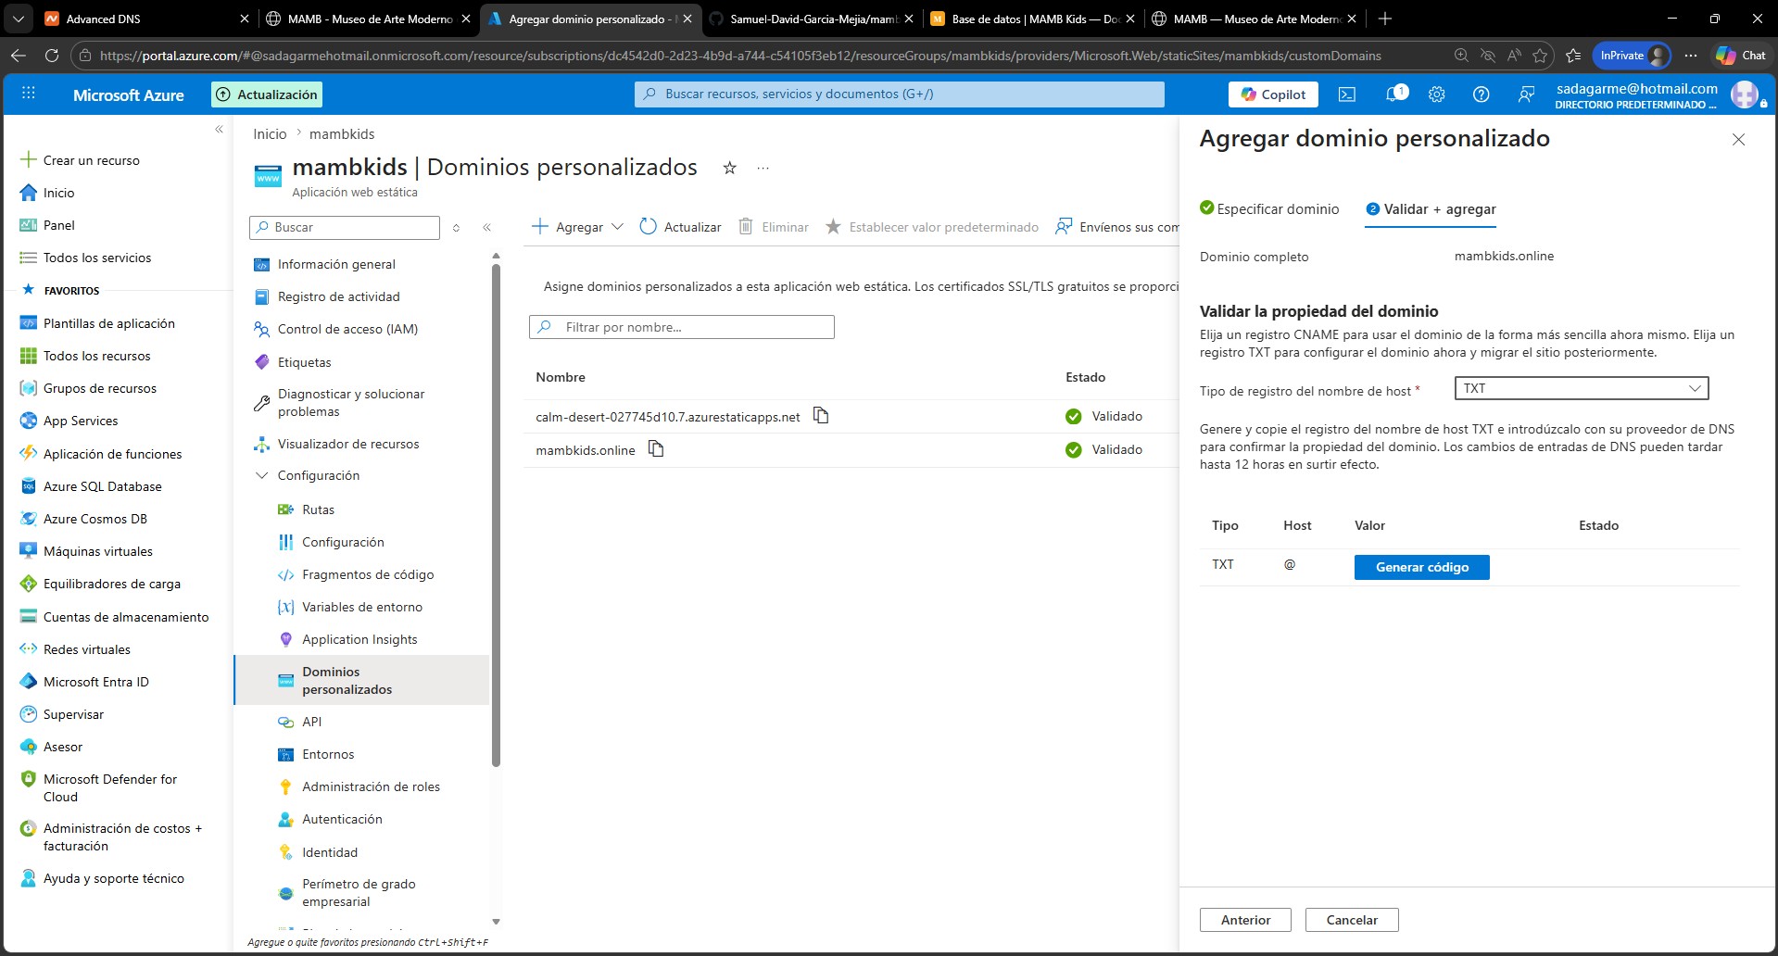Open the record type TXT dropdown

(x=1581, y=388)
